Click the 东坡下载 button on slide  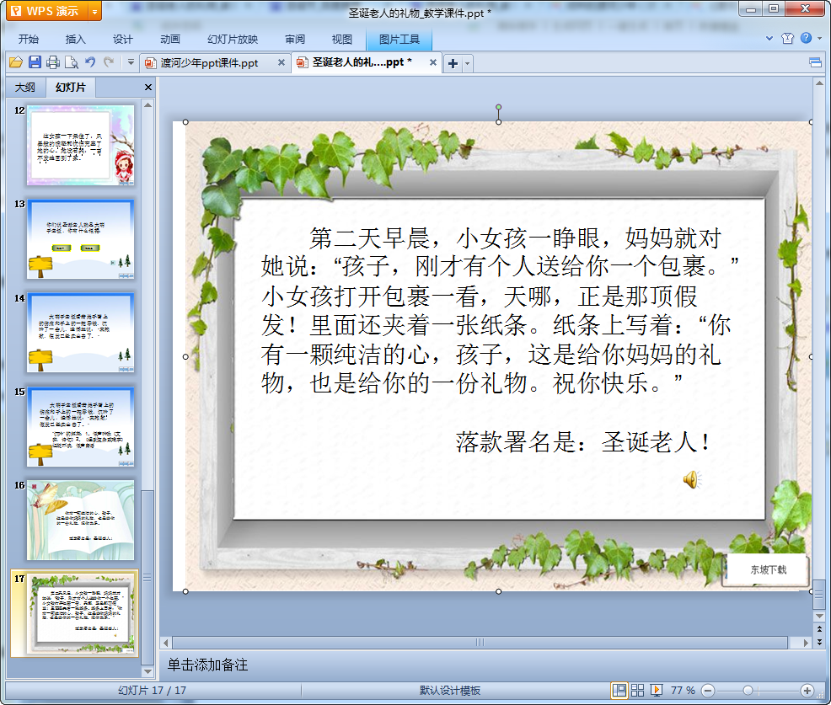pyautogui.click(x=768, y=570)
